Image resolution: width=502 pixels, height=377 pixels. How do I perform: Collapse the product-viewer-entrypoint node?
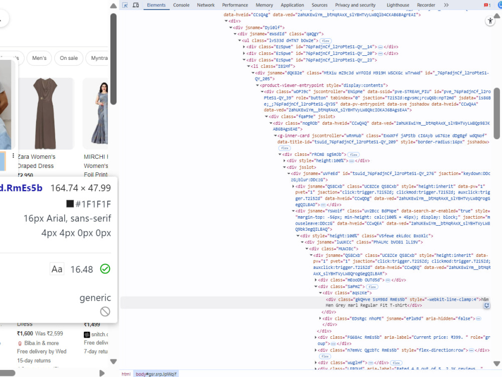258,85
